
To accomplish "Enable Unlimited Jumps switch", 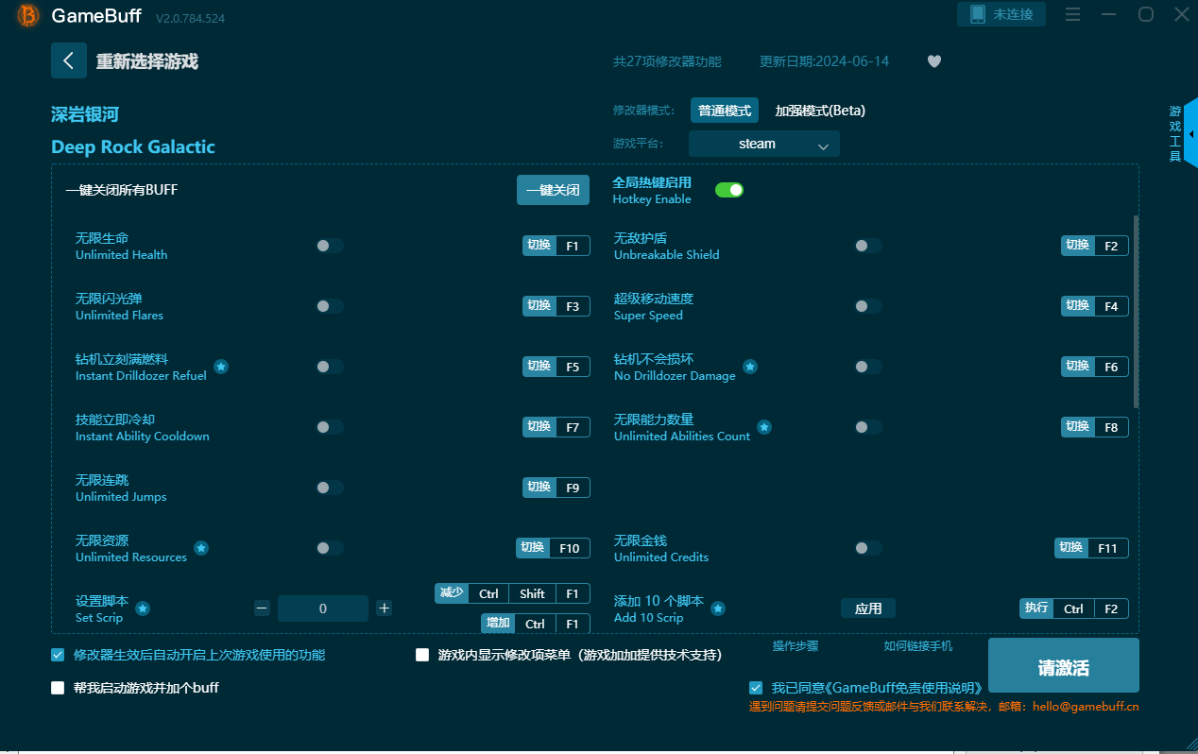I will [330, 488].
